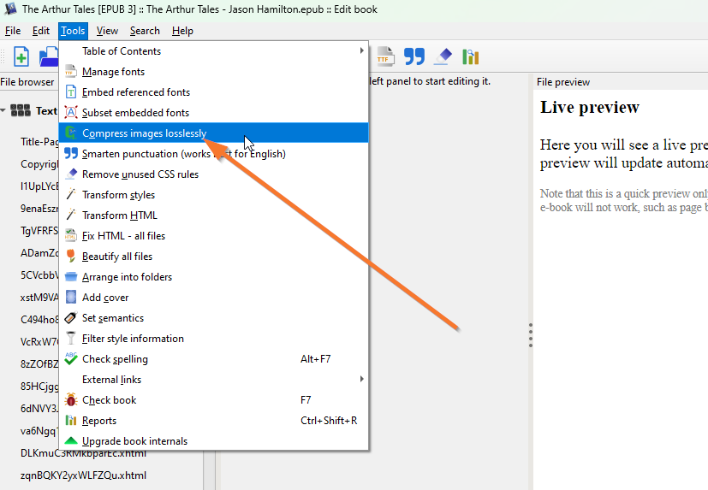Choose Filter style information
708x490 pixels.
pyautogui.click(x=213, y=339)
